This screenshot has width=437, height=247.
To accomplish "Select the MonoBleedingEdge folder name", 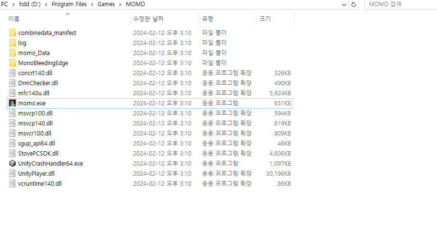I will point(43,63).
